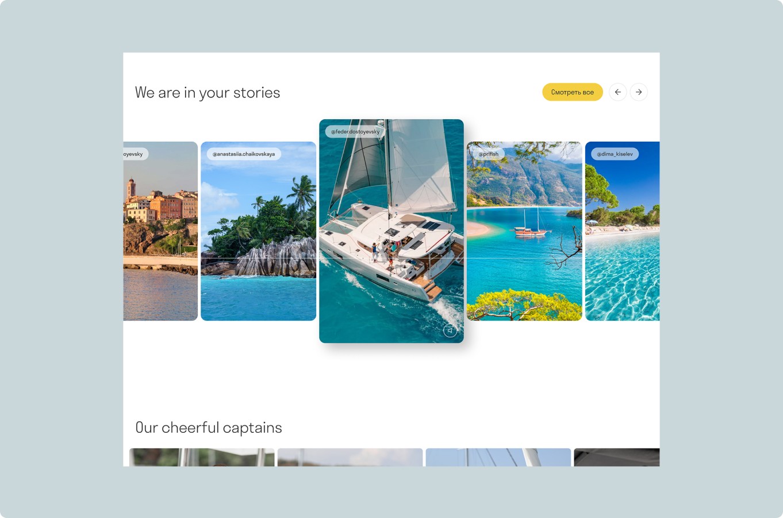Open the second captain photo thumbnail
This screenshot has width=783, height=518.
point(350,458)
